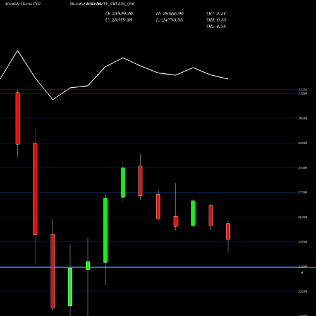Click the 'OH: 0.53' reading
316x316 pixels.
click(x=216, y=20)
